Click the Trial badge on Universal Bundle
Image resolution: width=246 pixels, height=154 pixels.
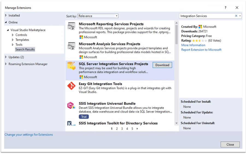click(84, 117)
